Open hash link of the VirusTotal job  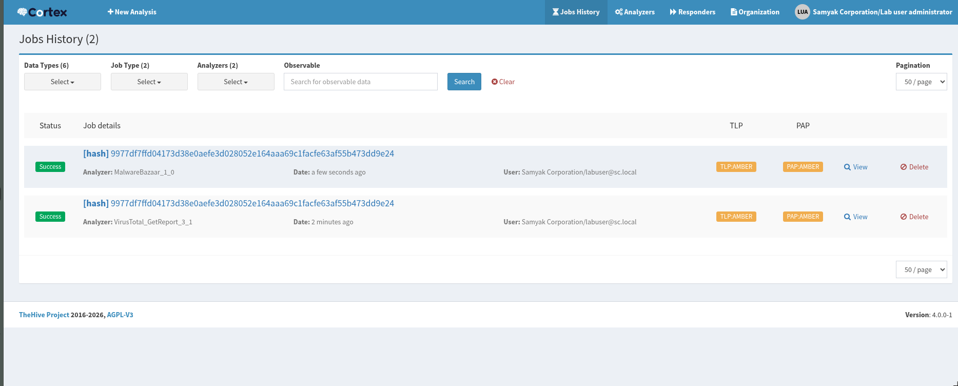click(239, 203)
